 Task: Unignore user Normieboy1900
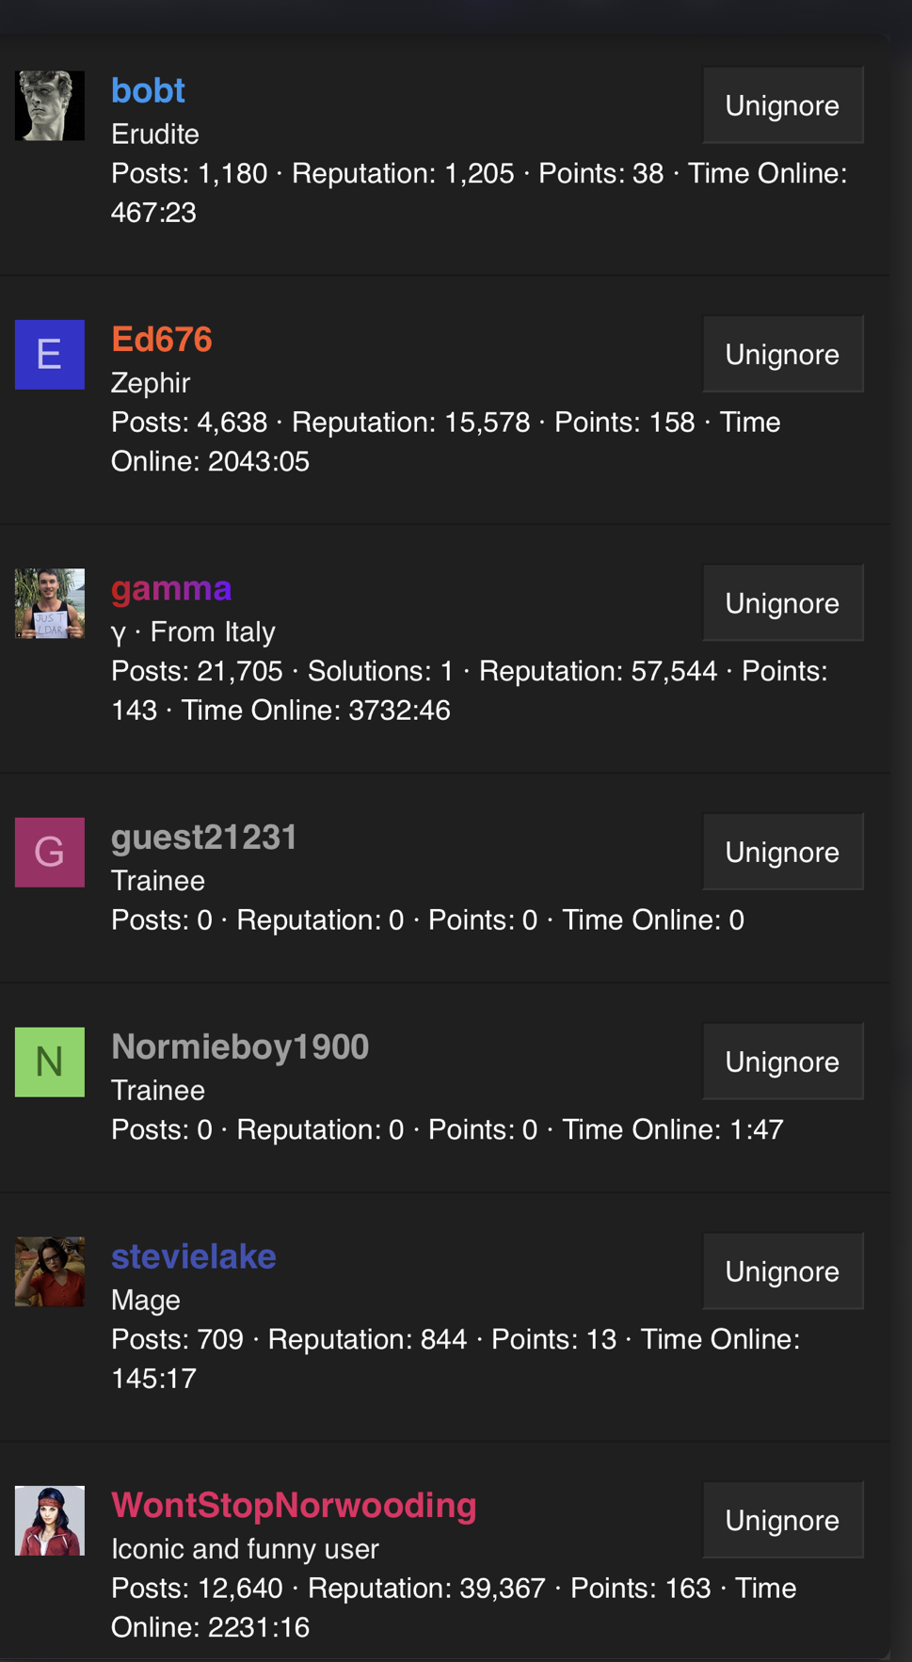coord(783,1062)
